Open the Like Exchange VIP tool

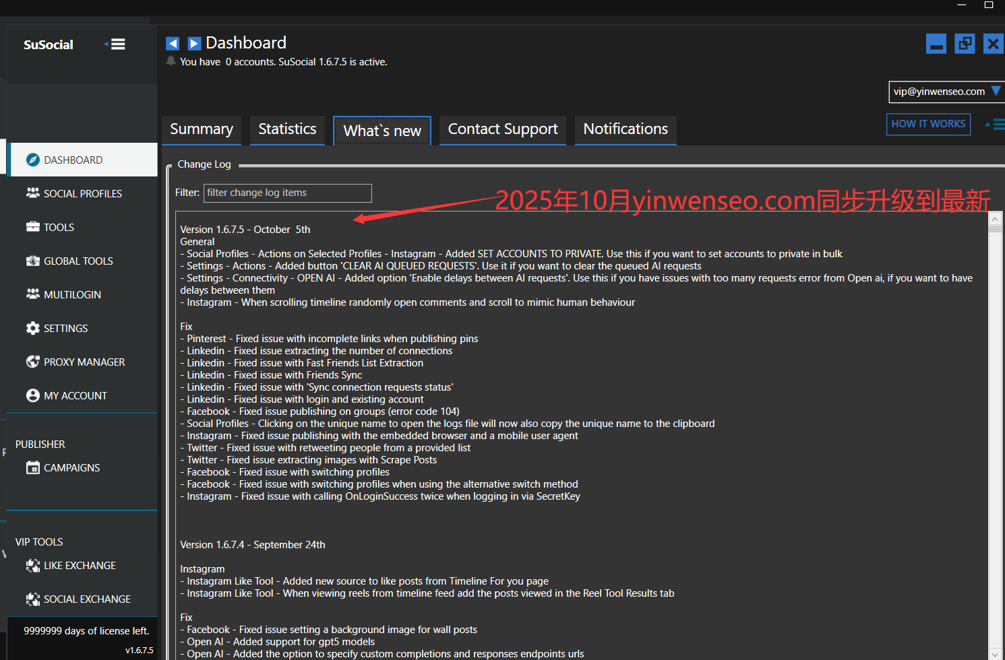pyautogui.click(x=80, y=565)
